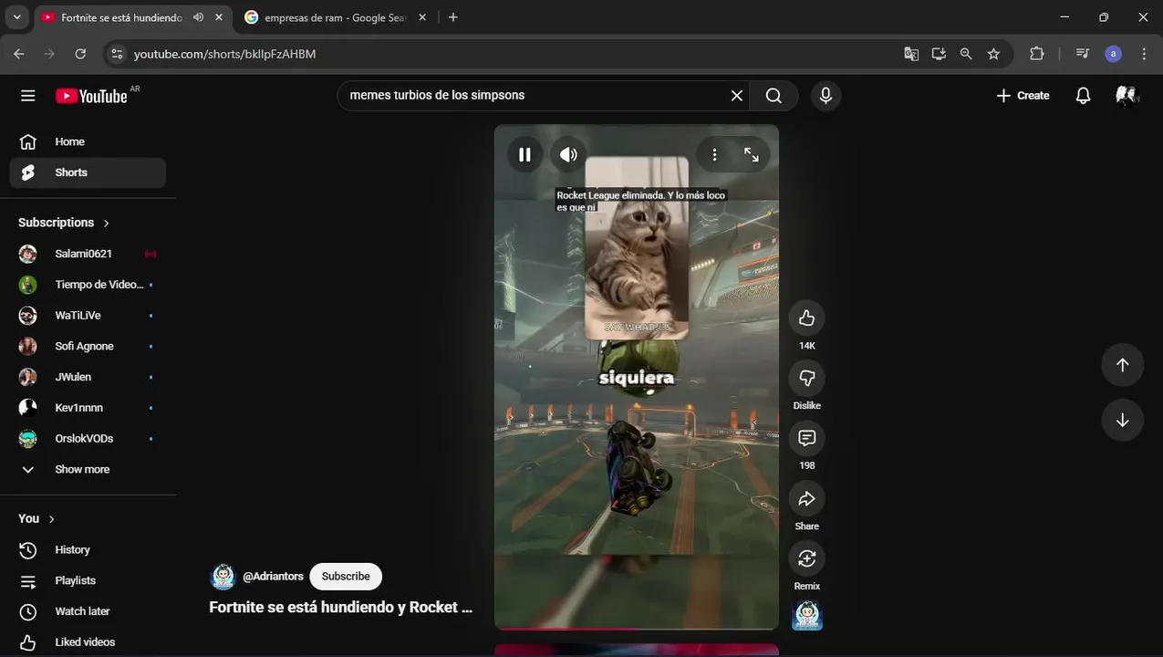Open Playlists in the sidebar
The image size is (1163, 657).
tap(88, 580)
